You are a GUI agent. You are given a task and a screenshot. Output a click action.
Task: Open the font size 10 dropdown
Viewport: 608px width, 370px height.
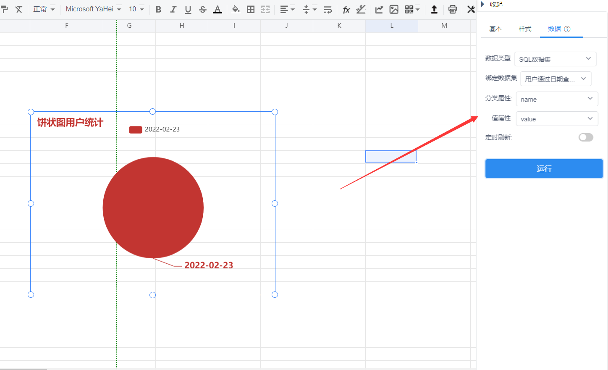coord(136,9)
